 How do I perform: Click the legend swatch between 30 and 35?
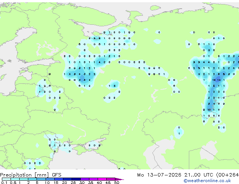point(84,179)
